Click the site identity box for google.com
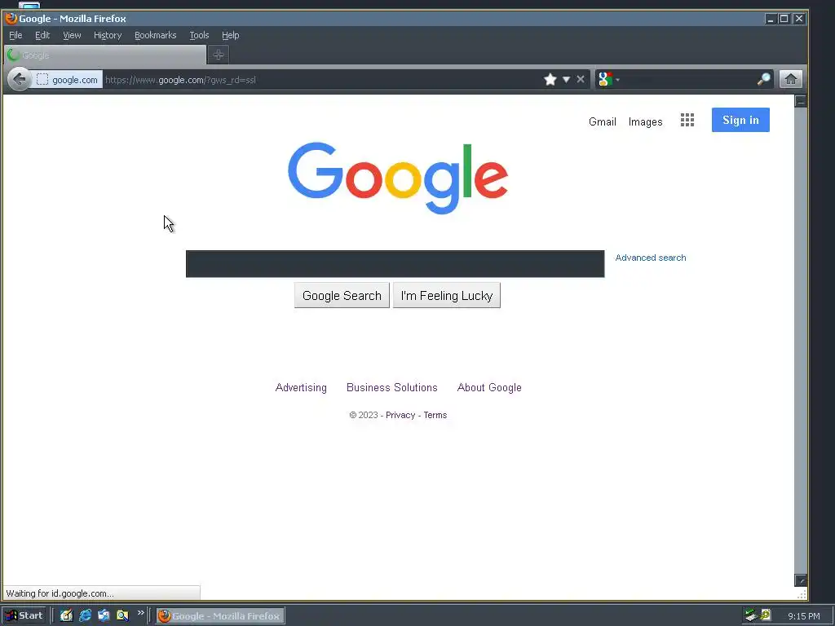 (x=67, y=80)
